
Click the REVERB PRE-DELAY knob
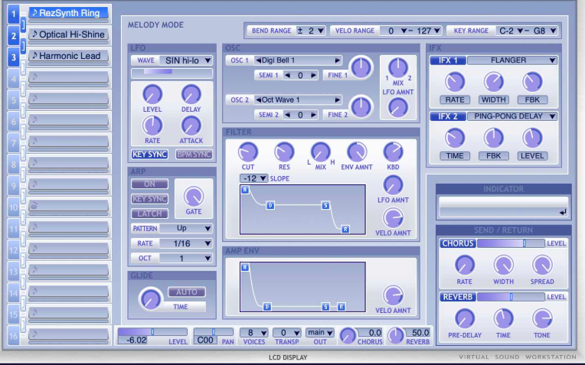pyautogui.click(x=465, y=319)
